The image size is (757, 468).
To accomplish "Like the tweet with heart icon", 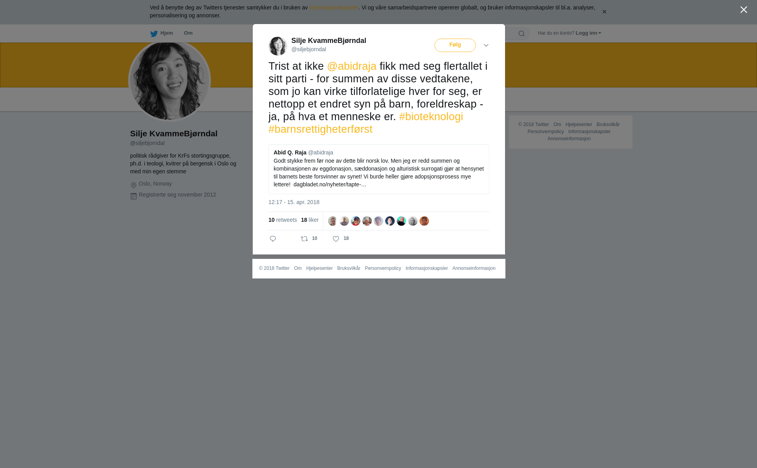I will click(336, 239).
